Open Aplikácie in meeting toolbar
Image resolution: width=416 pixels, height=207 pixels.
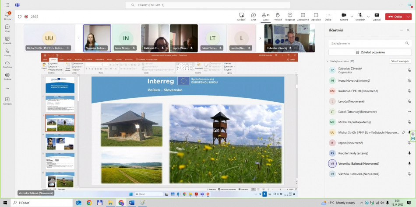[316, 15]
